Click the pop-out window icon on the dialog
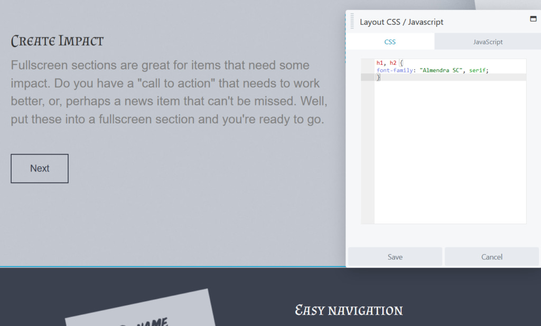 tap(533, 18)
